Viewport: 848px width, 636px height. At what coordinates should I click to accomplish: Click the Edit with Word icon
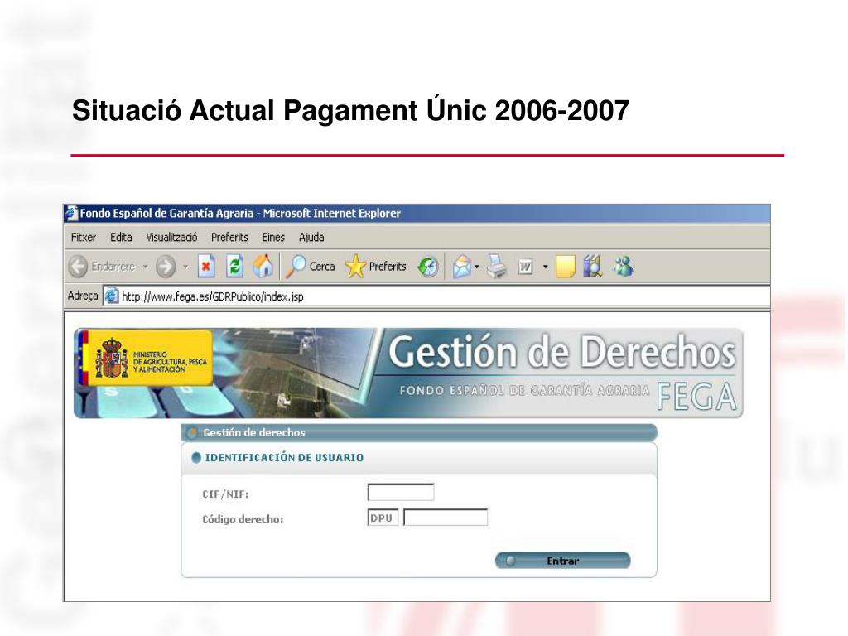[x=525, y=266]
